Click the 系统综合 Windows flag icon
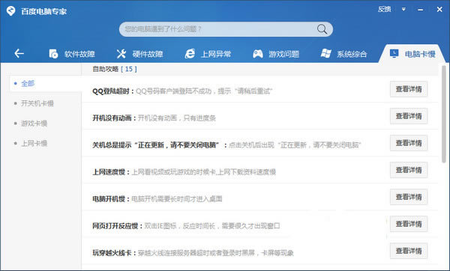450x271 pixels. coord(325,54)
